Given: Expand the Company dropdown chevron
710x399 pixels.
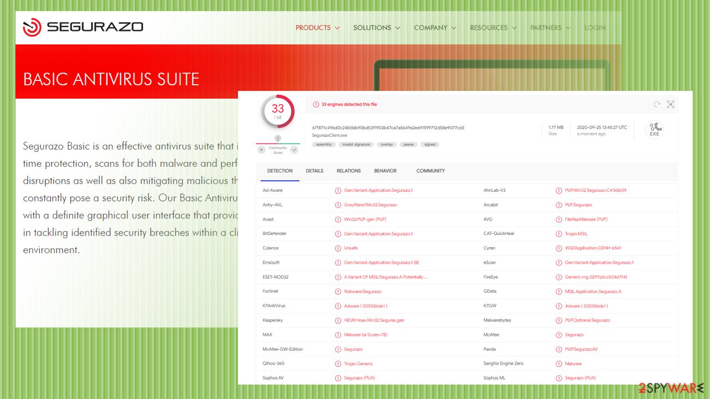Looking at the screenshot, I should coord(454,28).
